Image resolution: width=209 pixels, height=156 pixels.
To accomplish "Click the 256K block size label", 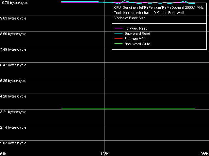I will [x=205, y=154].
